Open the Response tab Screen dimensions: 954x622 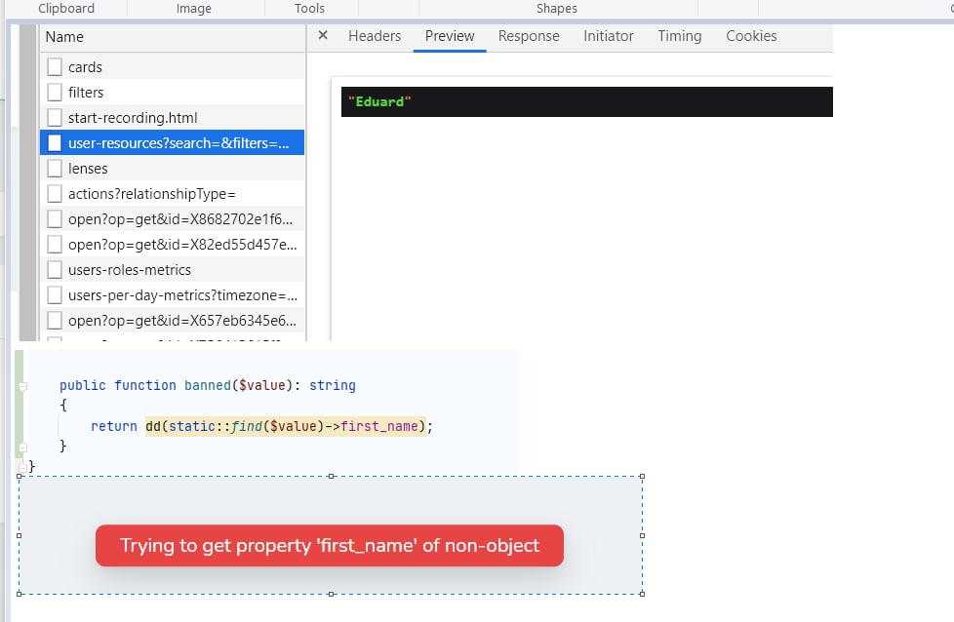(x=529, y=36)
